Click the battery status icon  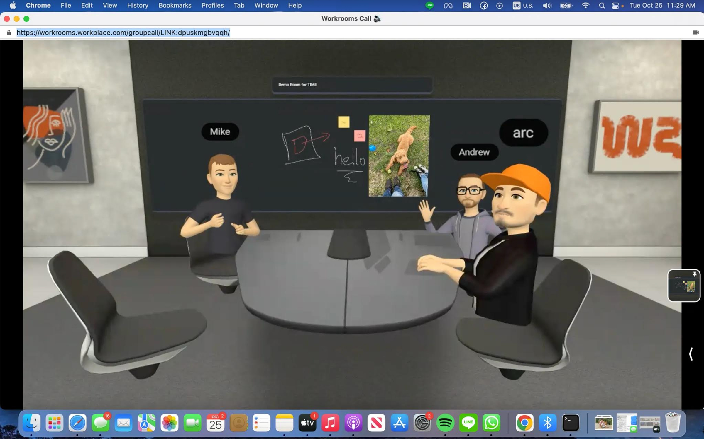click(x=566, y=5)
